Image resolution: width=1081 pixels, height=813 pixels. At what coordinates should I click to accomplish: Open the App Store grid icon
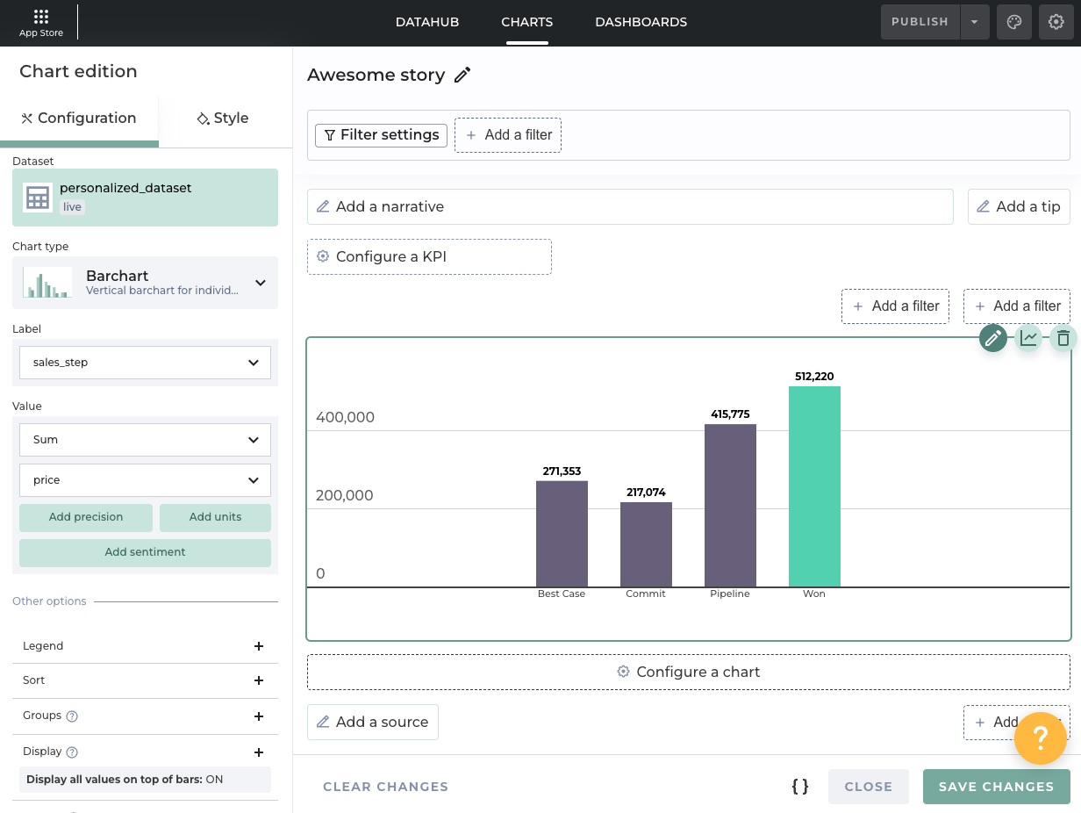pos(41,17)
